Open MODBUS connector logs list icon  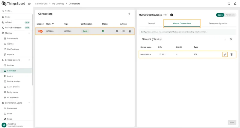pyautogui.click(x=123, y=31)
